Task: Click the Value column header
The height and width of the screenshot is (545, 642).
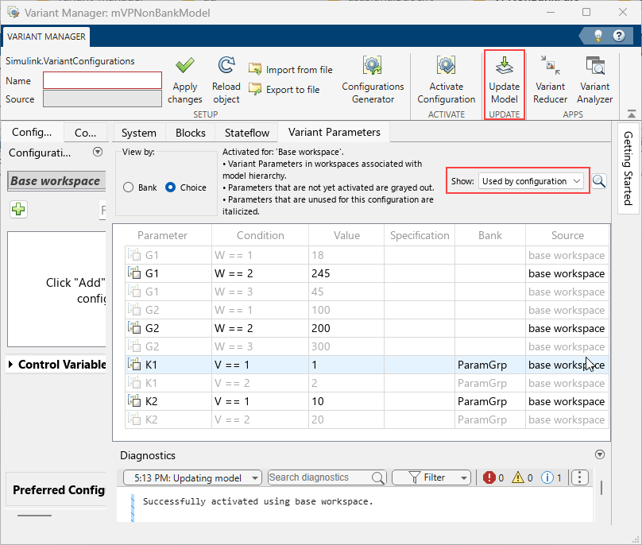Action: (x=346, y=235)
